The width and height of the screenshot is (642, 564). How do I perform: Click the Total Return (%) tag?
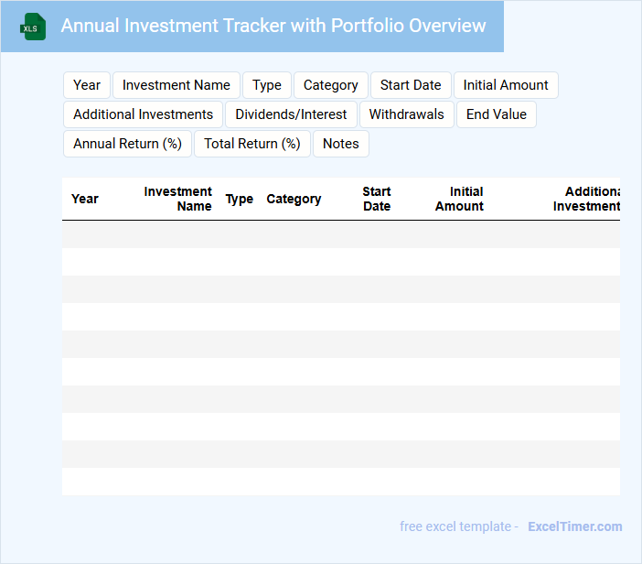coord(252,144)
